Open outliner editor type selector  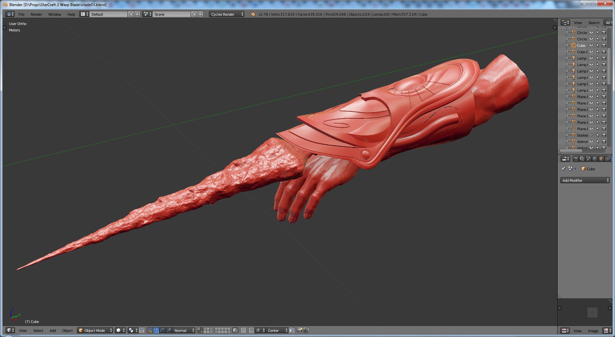[565, 22]
